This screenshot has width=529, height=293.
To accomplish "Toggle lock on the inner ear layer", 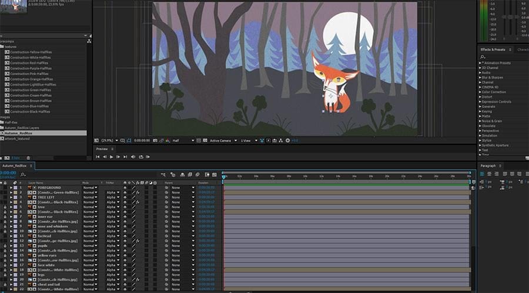I will 5,217.
